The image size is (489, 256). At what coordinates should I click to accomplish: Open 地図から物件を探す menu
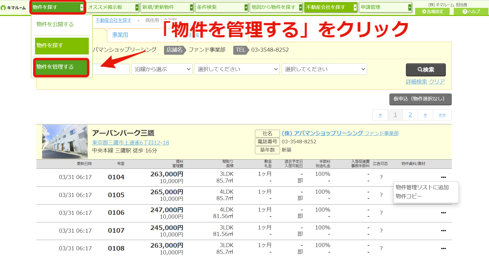(276, 7)
